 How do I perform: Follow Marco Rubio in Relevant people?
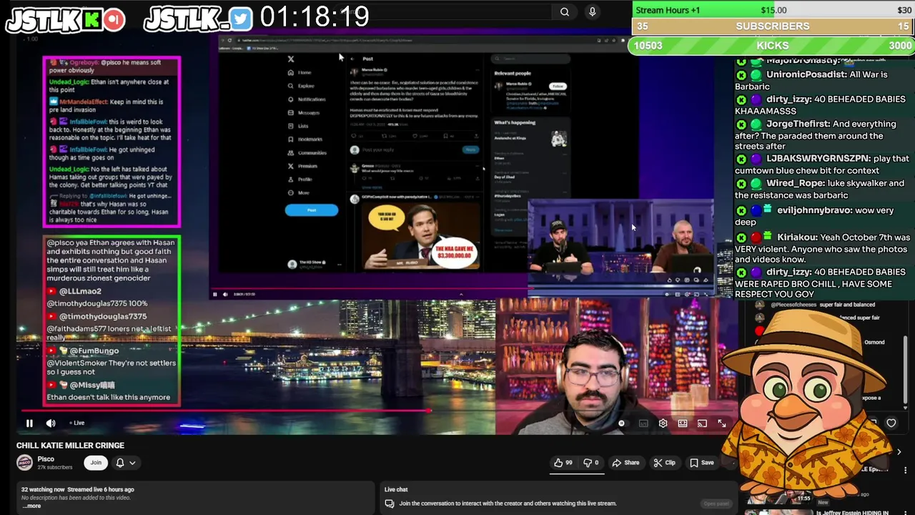click(x=558, y=87)
